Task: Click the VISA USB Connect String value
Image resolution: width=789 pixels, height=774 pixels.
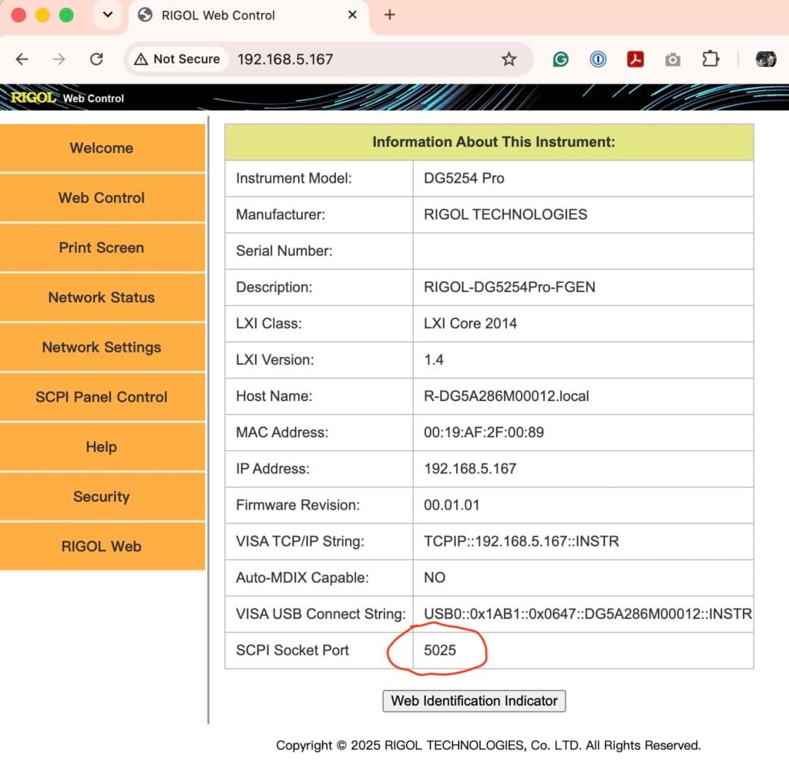Action: 588,614
